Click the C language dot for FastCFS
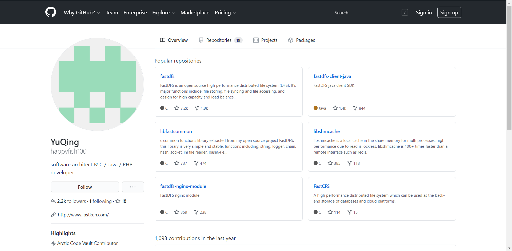The image size is (512, 251). point(316,212)
